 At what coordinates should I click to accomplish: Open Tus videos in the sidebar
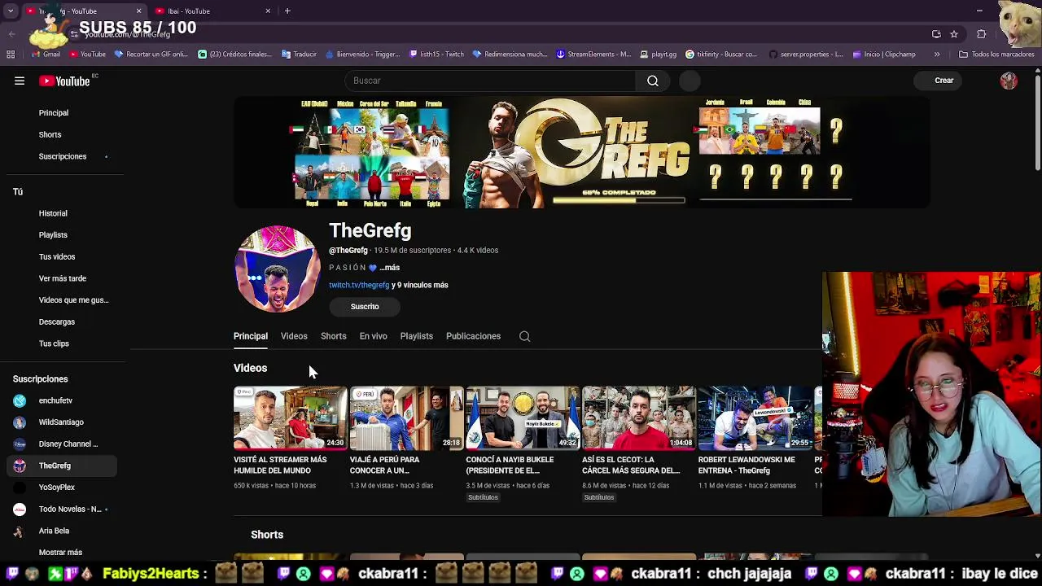tap(59, 256)
